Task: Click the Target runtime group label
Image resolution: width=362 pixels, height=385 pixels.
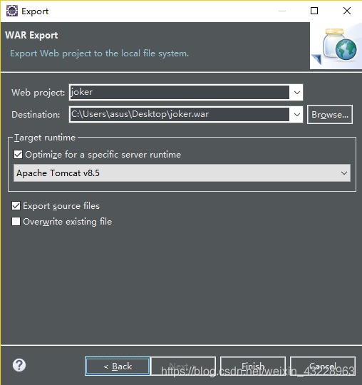Action: (45, 138)
